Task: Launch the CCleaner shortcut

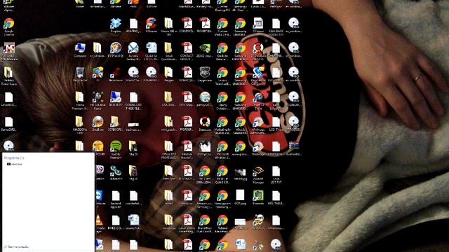Action: click(x=152, y=25)
